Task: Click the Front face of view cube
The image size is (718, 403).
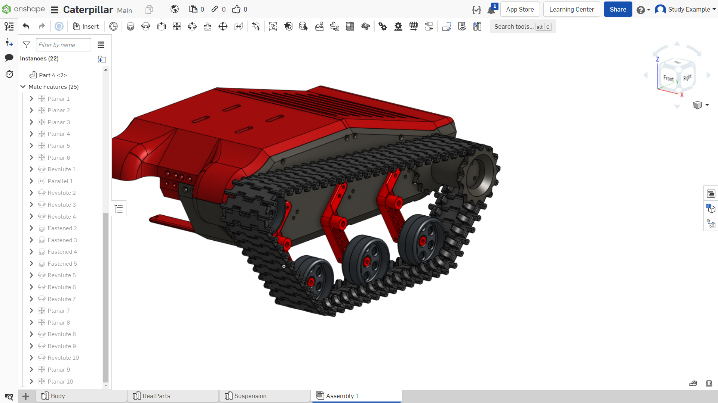Action: point(668,78)
